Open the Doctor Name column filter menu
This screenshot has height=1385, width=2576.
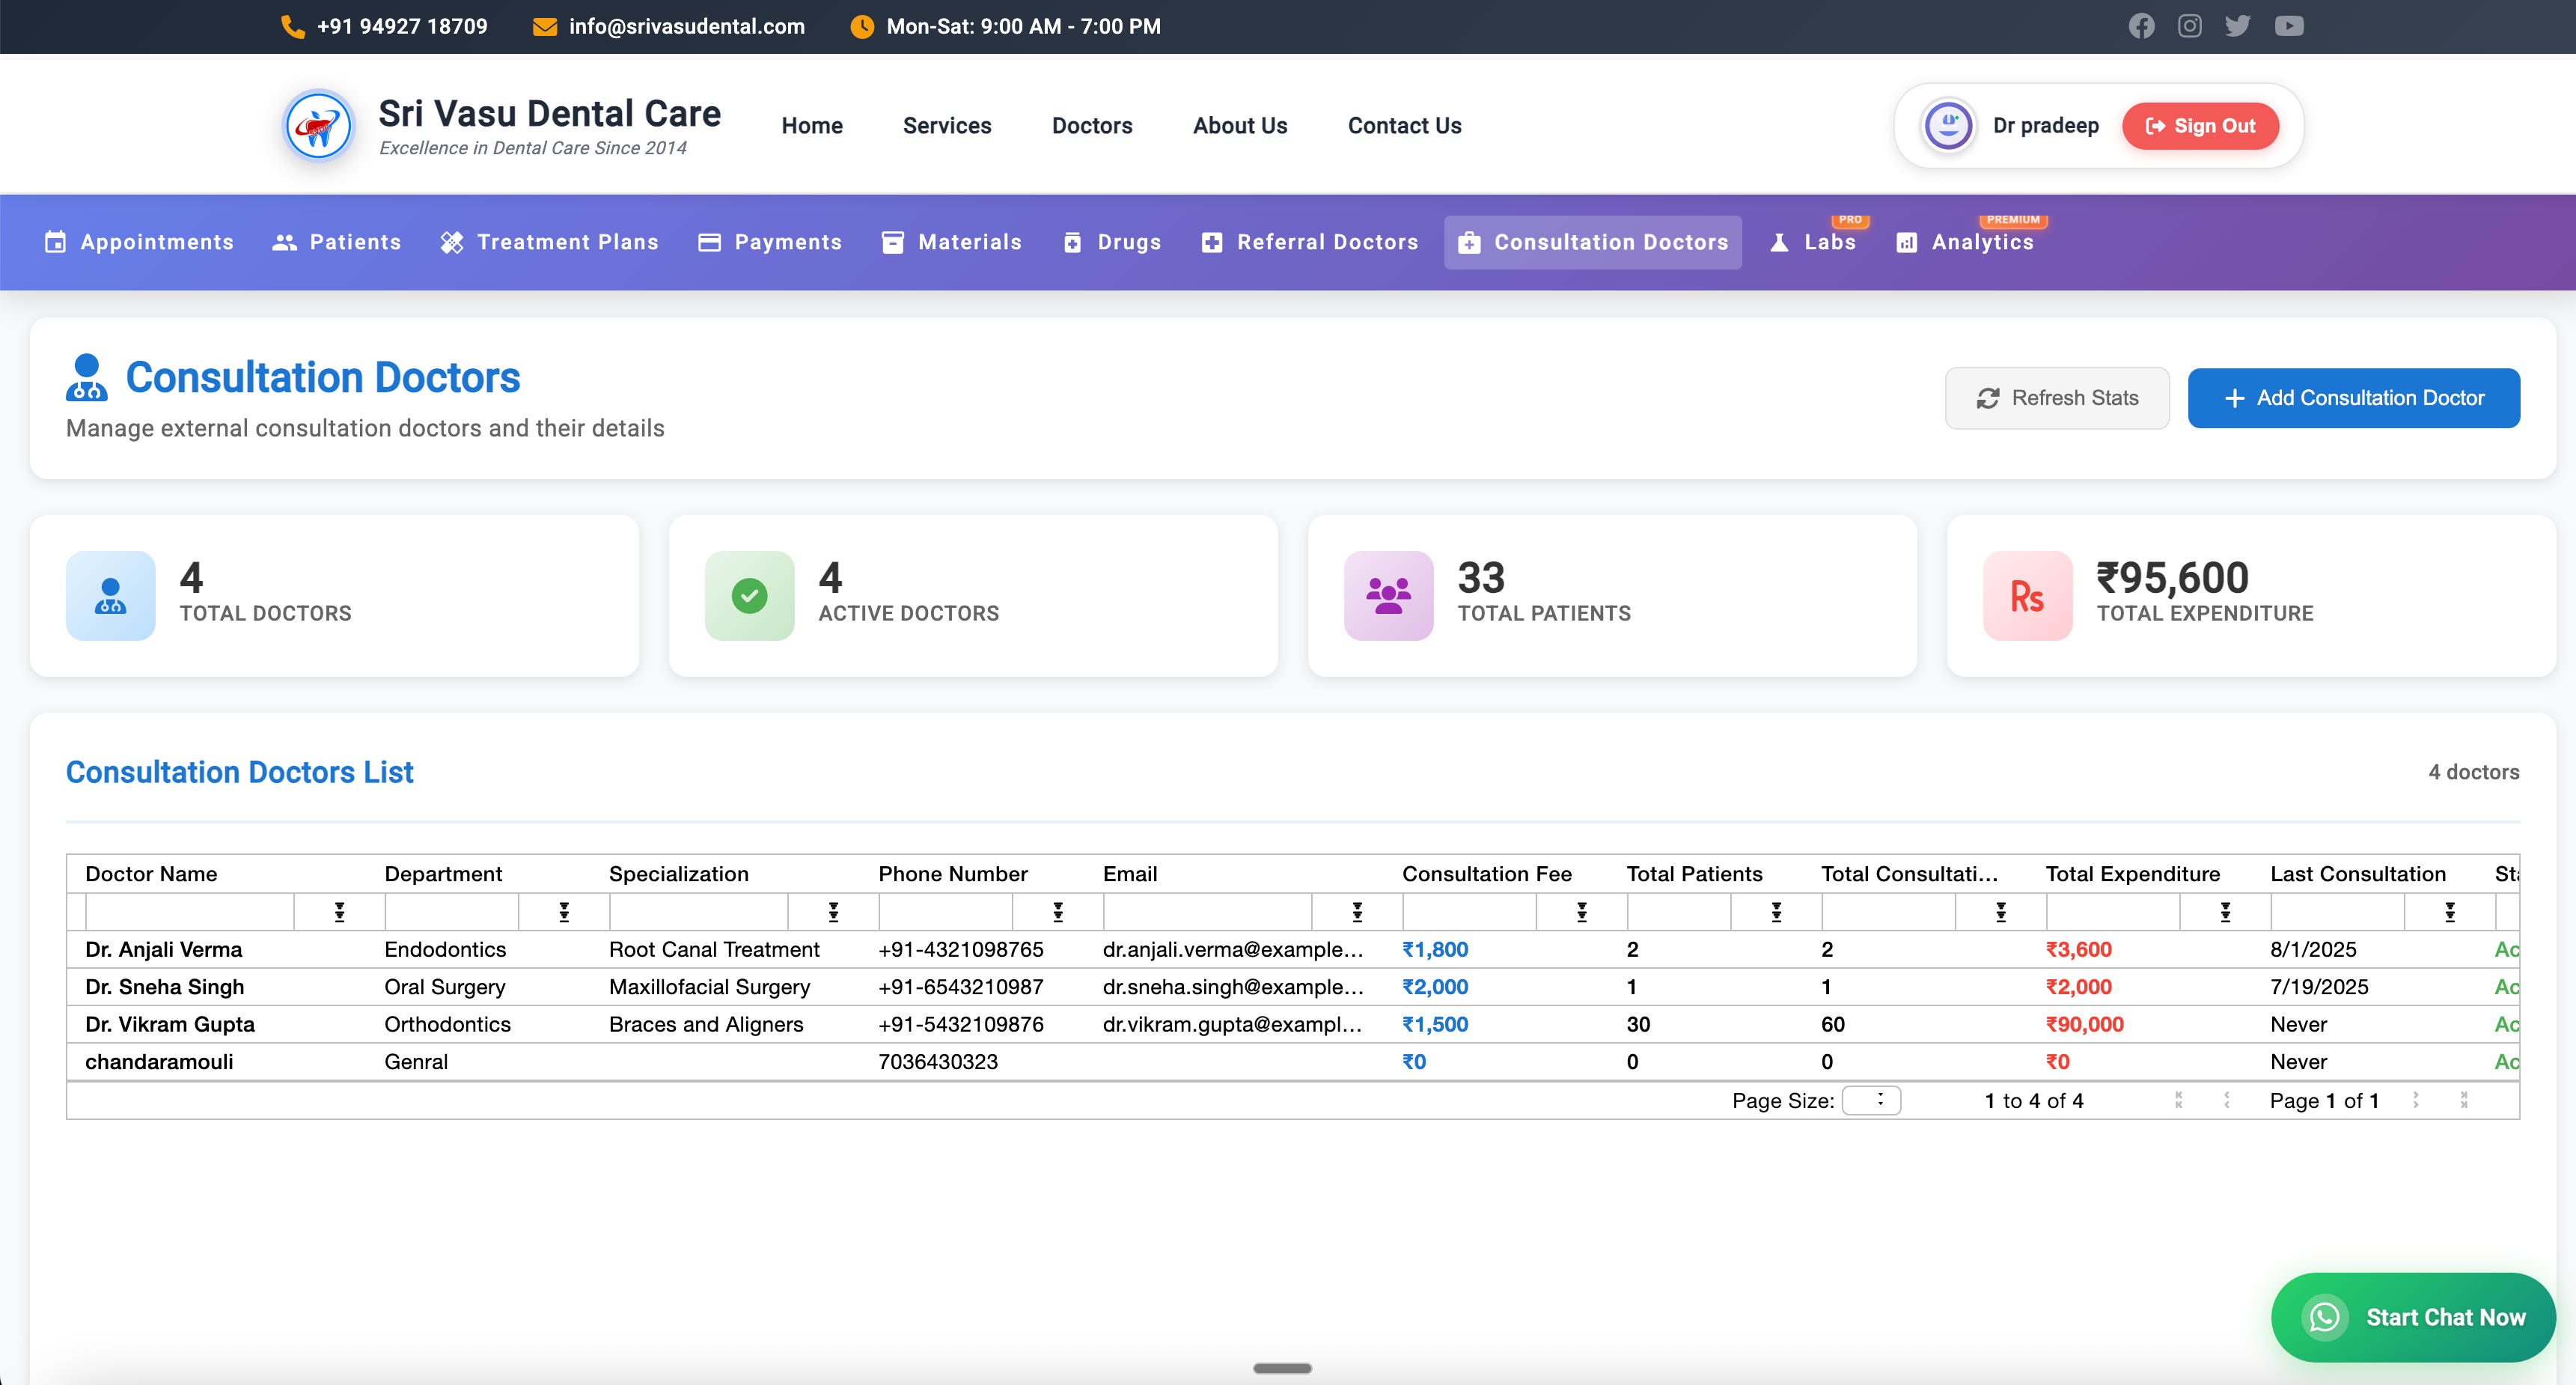coord(339,912)
